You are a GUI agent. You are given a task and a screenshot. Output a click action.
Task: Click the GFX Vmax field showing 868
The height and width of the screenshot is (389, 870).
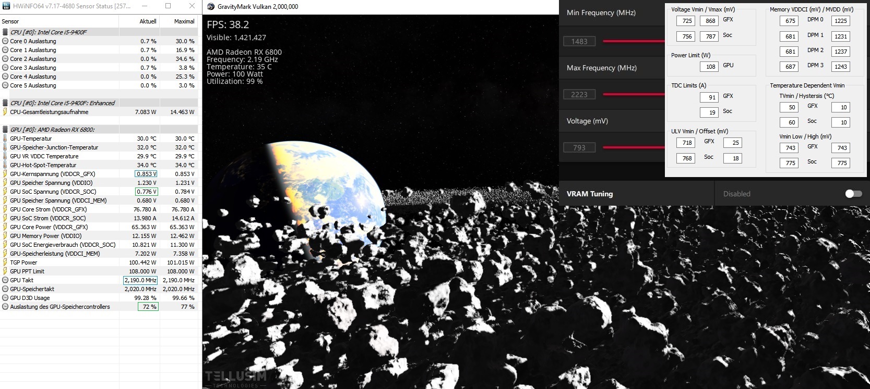click(709, 21)
